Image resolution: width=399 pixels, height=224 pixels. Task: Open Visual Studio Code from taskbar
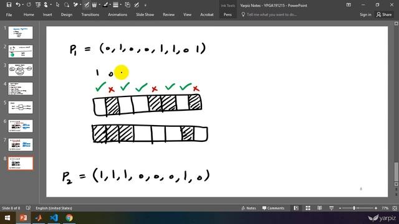[x=54, y=218]
